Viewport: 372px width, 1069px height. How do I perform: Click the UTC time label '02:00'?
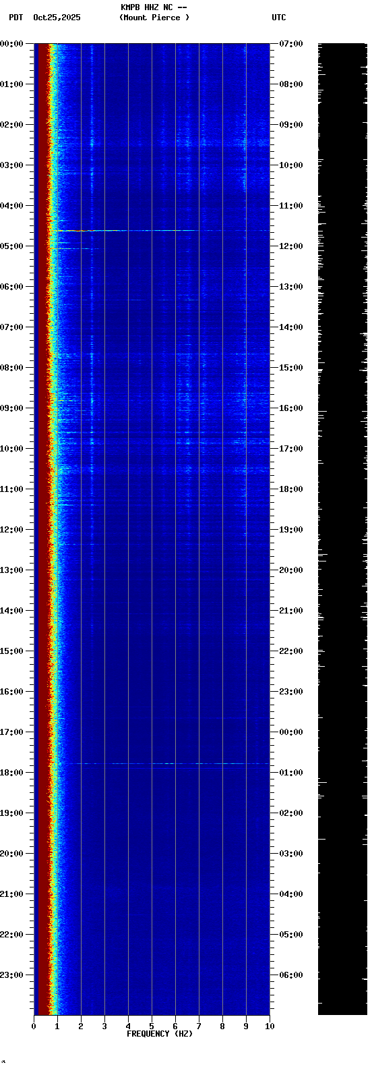(x=291, y=813)
